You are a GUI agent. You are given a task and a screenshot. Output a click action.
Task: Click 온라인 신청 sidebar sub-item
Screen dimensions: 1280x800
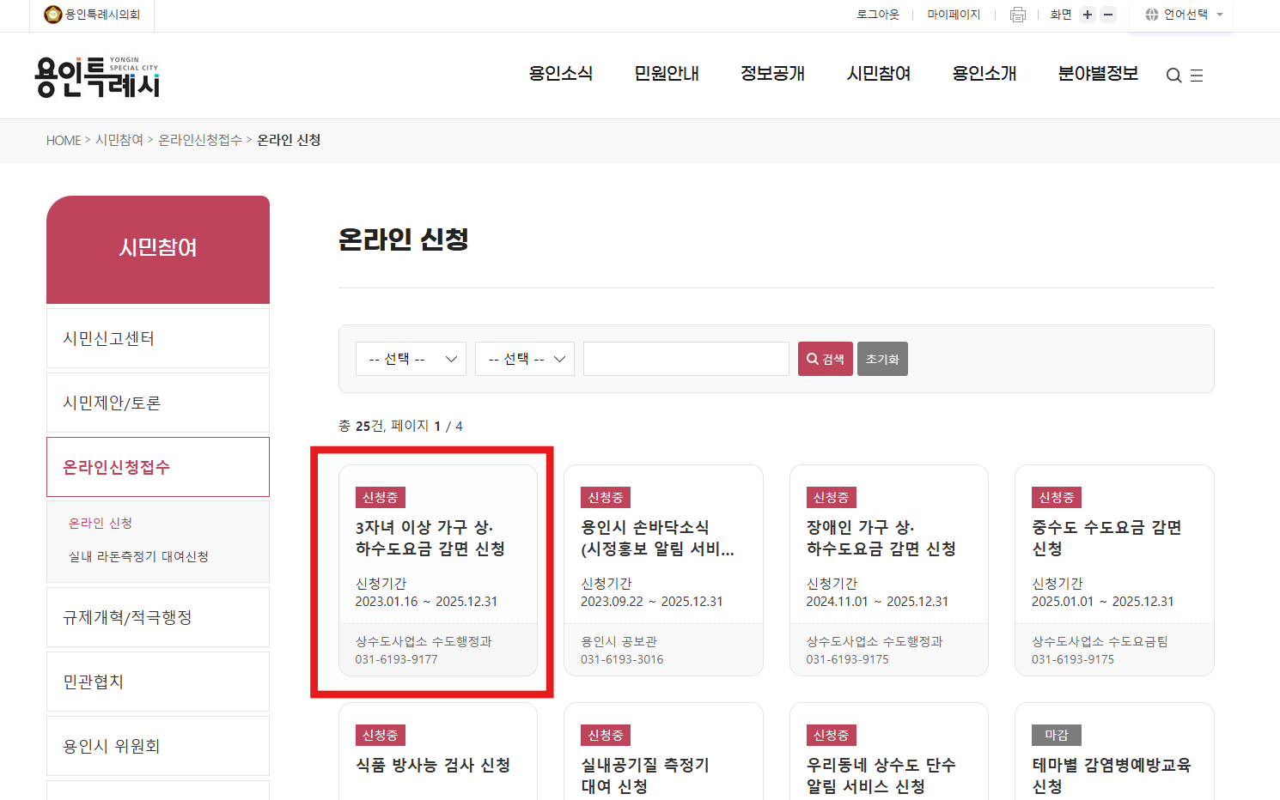click(101, 523)
